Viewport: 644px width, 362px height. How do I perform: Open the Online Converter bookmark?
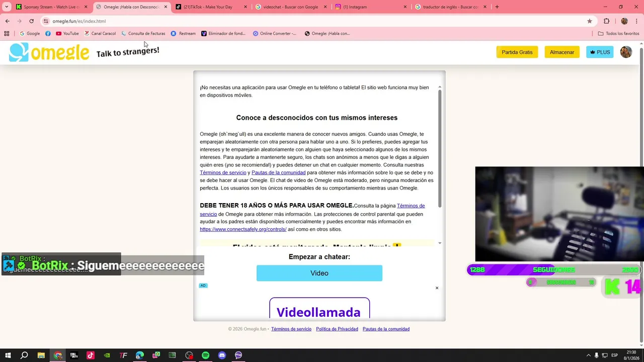pos(275,34)
